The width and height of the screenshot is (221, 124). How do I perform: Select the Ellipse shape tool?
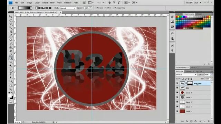point(11,81)
